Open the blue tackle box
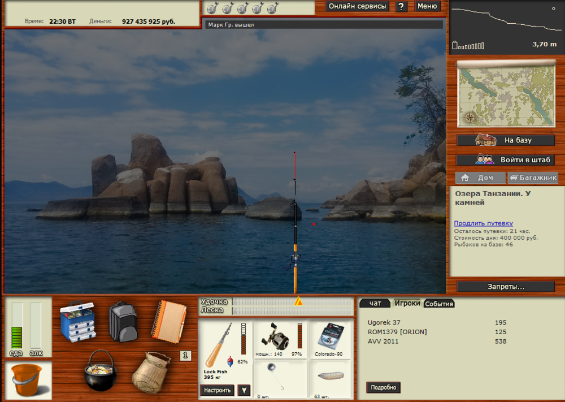565x402 pixels. tap(78, 322)
